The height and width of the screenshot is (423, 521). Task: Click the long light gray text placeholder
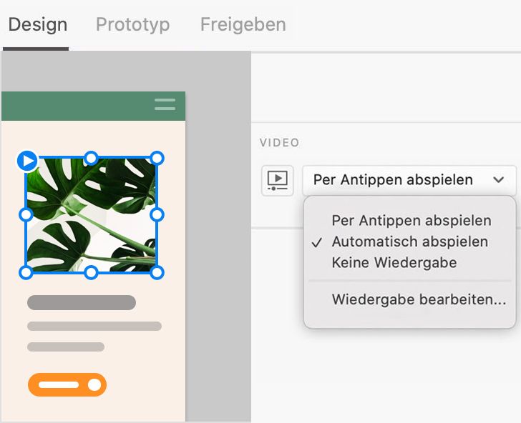(x=94, y=326)
